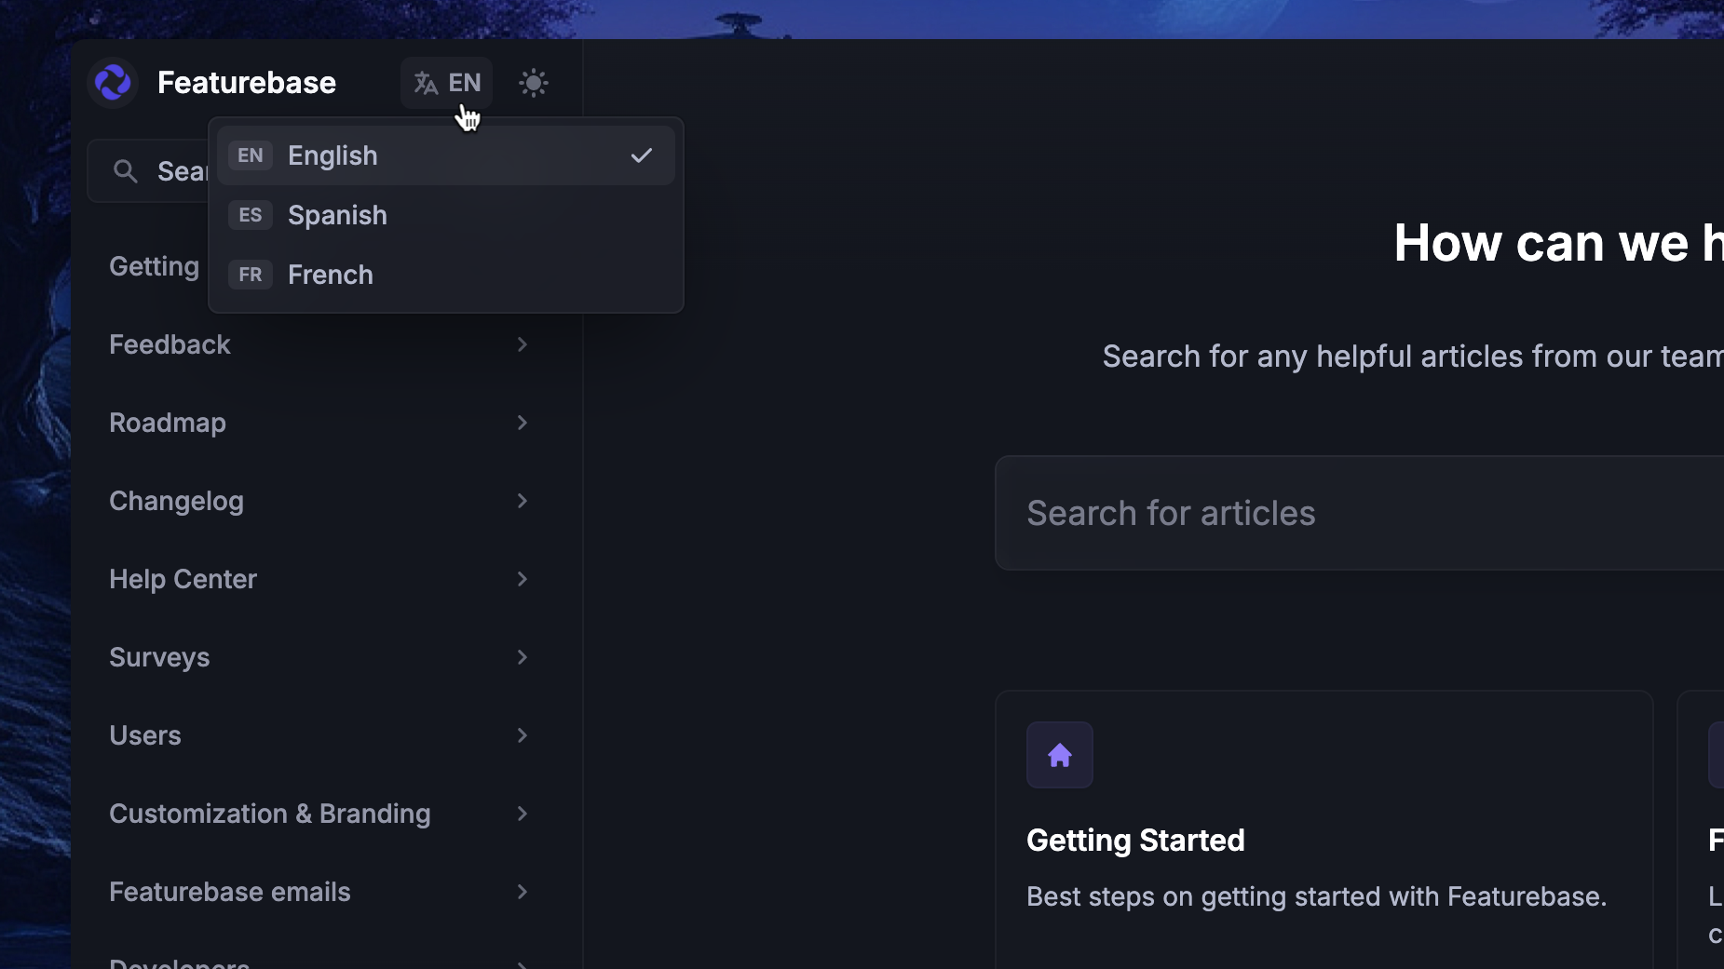Choose Spanish from the language menu
This screenshot has width=1724, height=969.
[x=446, y=215]
